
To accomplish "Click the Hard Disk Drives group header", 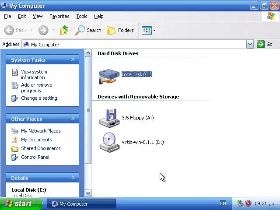I will pyautogui.click(x=118, y=53).
